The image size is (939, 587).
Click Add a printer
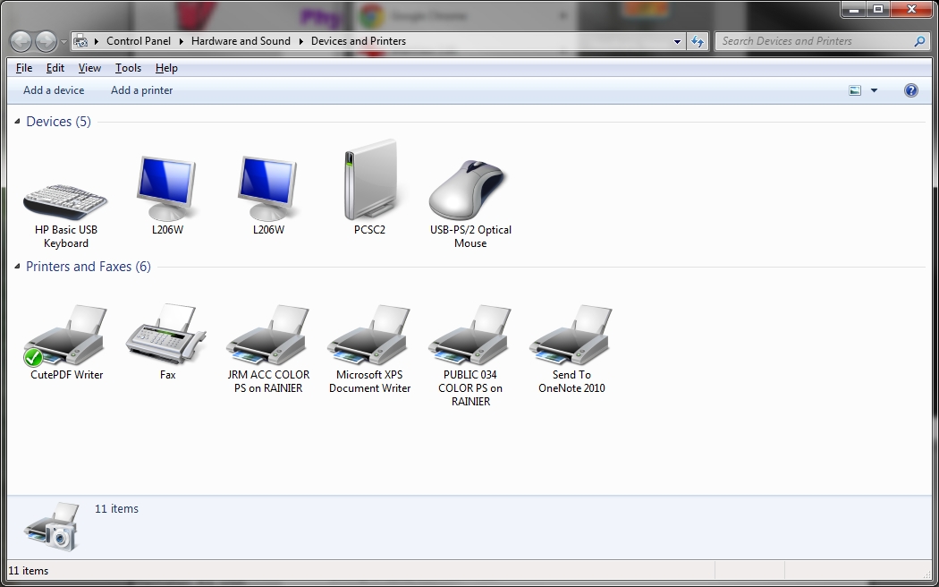click(141, 89)
